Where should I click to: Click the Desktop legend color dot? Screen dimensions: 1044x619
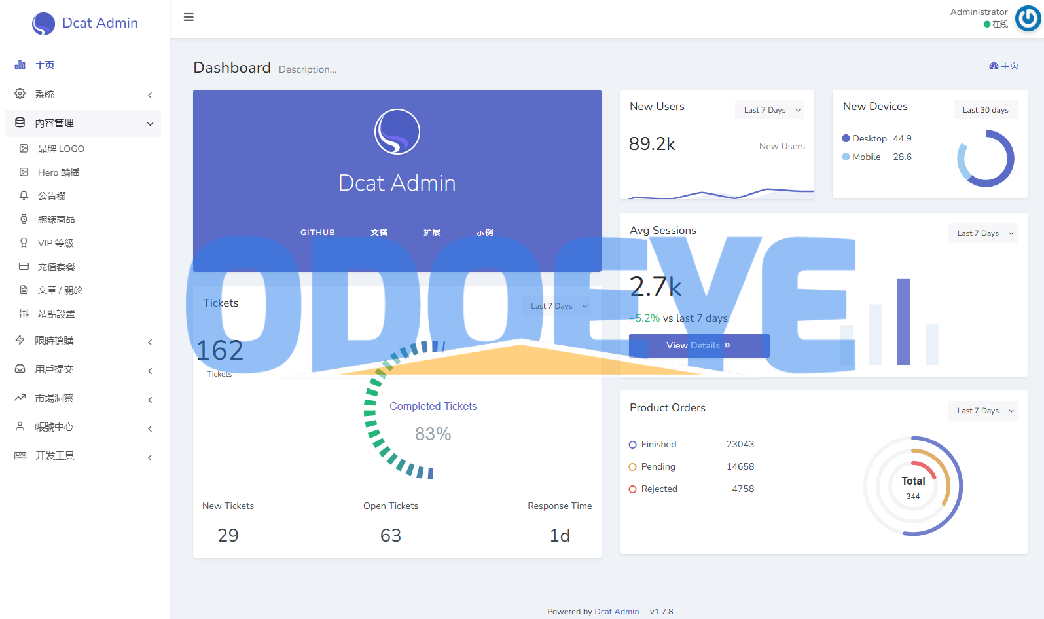pyautogui.click(x=846, y=138)
